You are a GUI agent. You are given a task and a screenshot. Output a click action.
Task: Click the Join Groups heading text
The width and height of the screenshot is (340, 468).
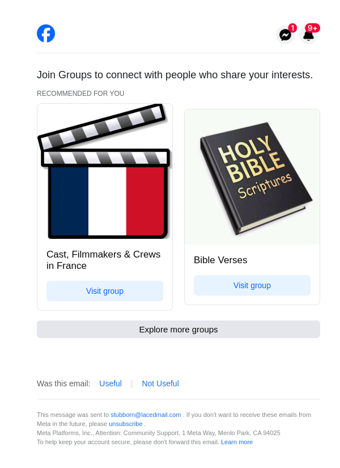175,75
